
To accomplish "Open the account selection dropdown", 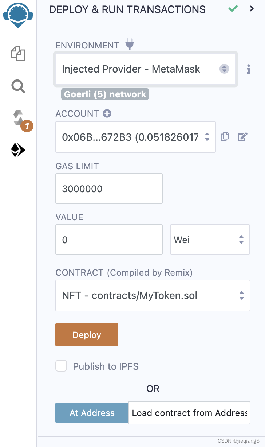I will click(x=135, y=137).
